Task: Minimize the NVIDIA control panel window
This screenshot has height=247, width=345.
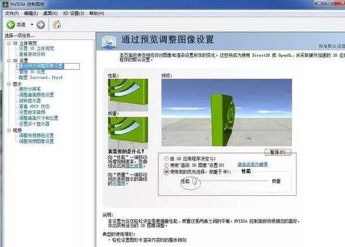Action: click(x=320, y=3)
